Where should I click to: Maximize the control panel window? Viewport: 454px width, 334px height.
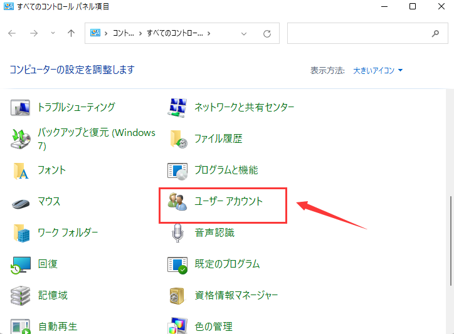(x=413, y=6)
